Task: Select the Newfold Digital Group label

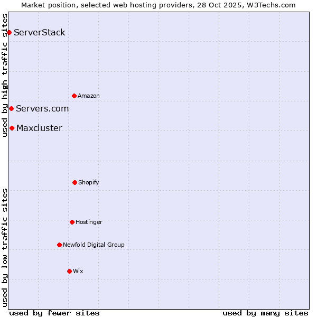Action: point(94,245)
